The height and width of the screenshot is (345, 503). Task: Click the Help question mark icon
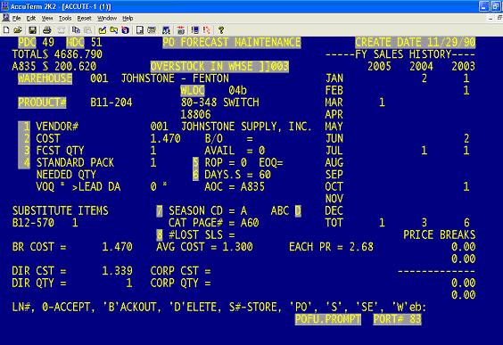(x=220, y=30)
